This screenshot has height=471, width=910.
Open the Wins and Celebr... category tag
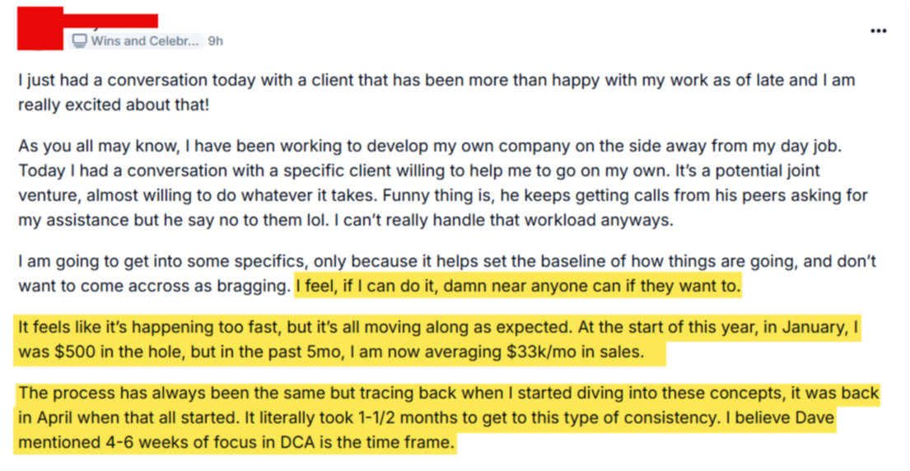(x=137, y=40)
